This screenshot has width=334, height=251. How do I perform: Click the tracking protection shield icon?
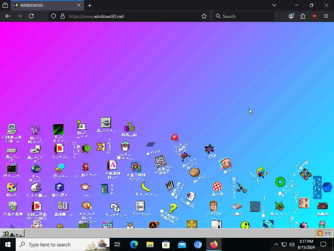tap(53, 16)
